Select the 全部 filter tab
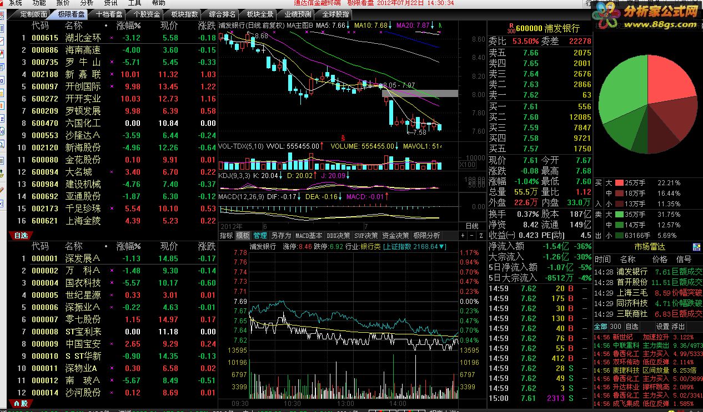Image resolution: width=703 pixels, height=412 pixels. (x=600, y=327)
